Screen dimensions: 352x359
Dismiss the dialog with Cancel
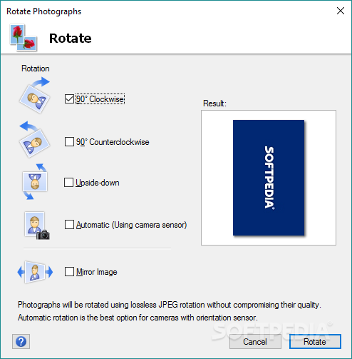[x=255, y=342]
